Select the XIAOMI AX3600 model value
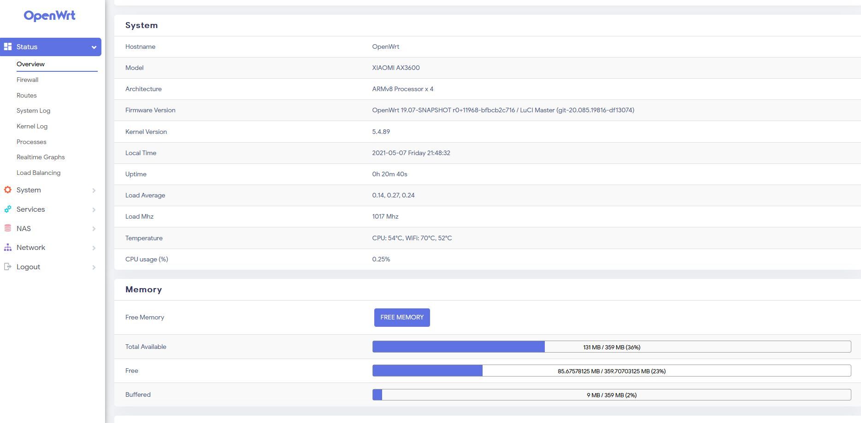This screenshot has width=861, height=423. coord(396,68)
